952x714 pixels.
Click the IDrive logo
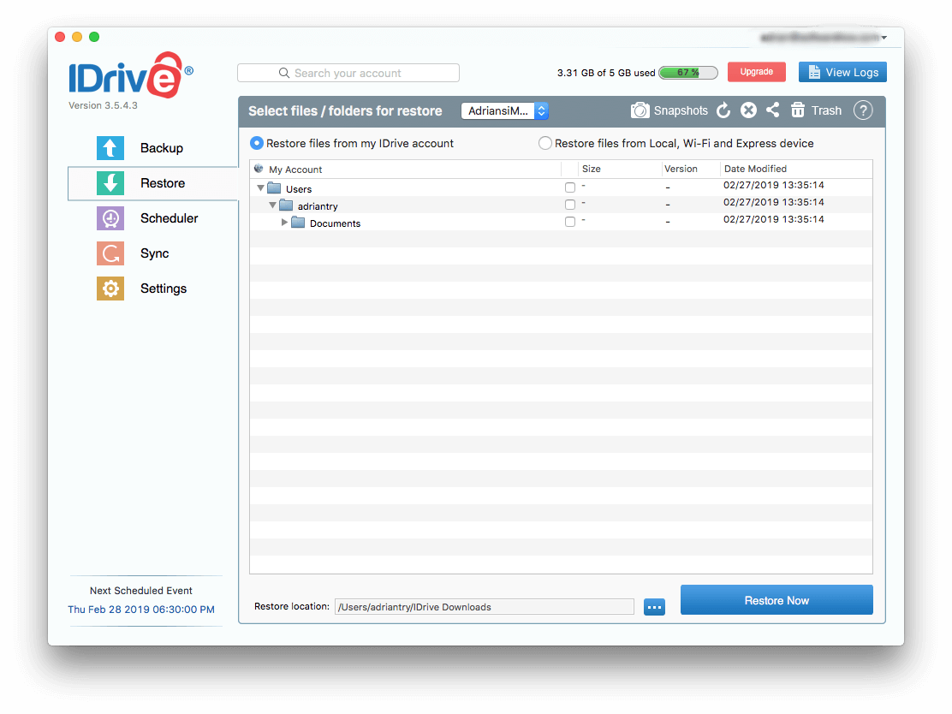[130, 75]
